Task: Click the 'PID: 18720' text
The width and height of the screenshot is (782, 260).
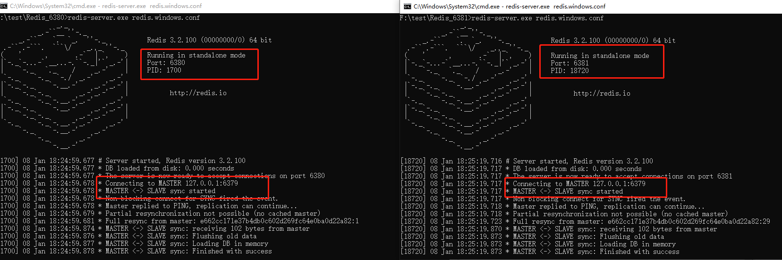Action: pyautogui.click(x=569, y=71)
